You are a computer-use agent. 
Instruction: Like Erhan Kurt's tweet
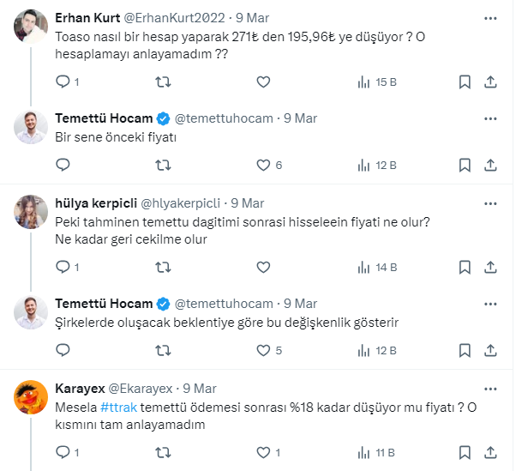pos(263,82)
